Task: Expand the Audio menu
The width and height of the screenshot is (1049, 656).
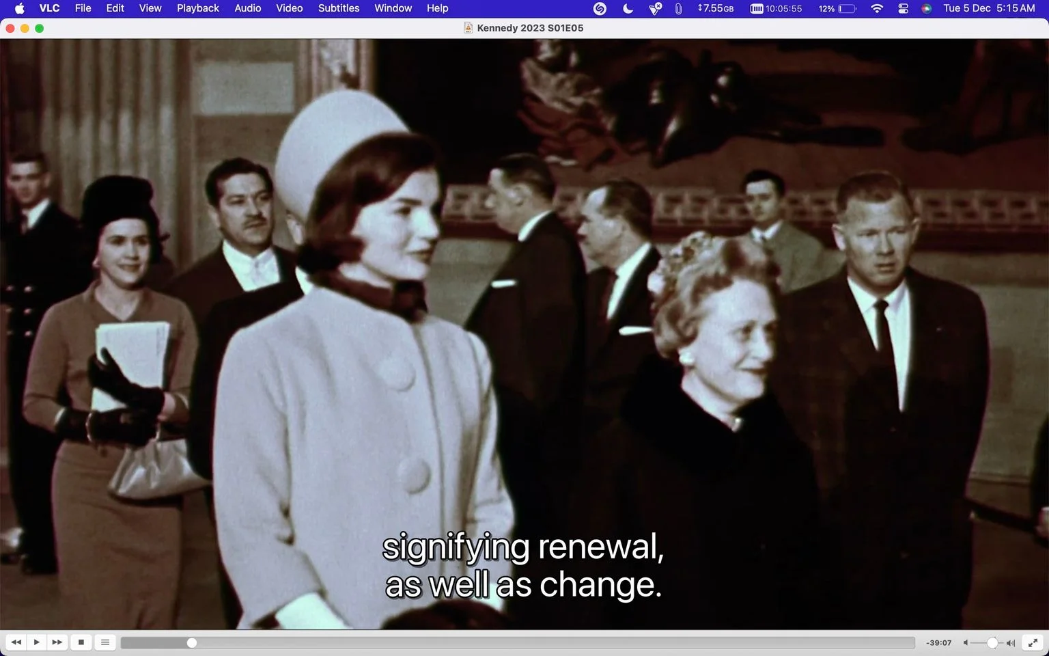Action: pyautogui.click(x=248, y=8)
